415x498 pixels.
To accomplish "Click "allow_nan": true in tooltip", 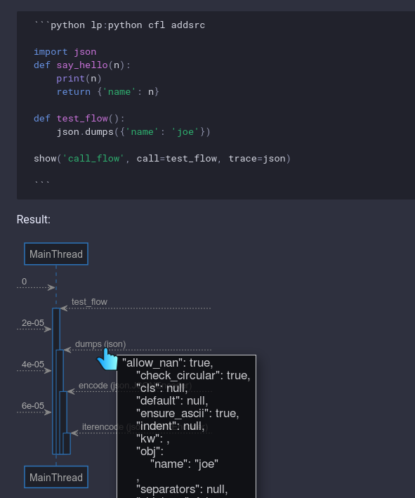I will coord(168,362).
